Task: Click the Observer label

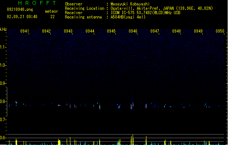Action: tap(74, 4)
